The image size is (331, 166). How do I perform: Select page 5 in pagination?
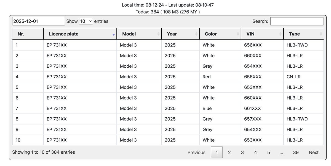(268, 152)
